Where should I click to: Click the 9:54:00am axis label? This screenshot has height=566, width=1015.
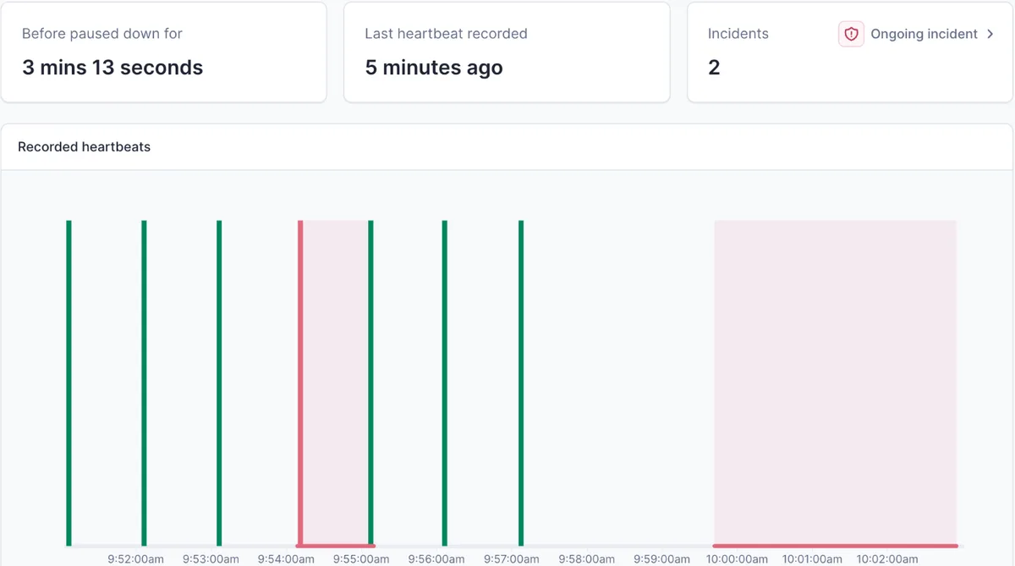[x=286, y=559]
